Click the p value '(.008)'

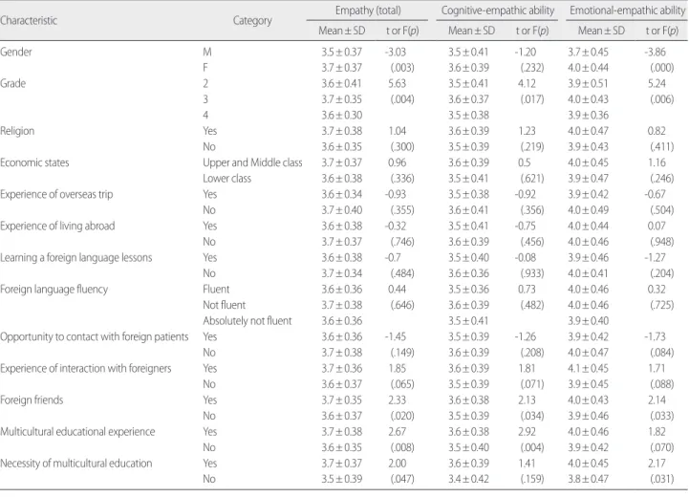point(402,447)
